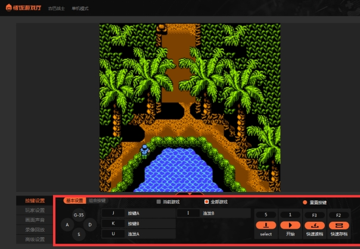
Task: Open the 画面声音 sidebar section
Action: pyautogui.click(x=35, y=220)
